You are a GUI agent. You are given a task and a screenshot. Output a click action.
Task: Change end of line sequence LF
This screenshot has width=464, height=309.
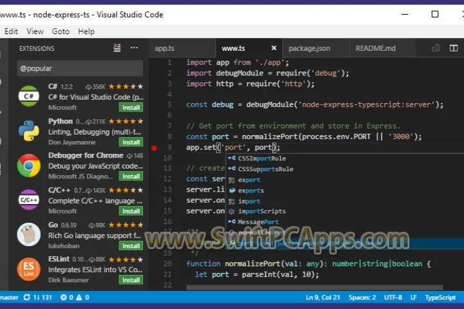coord(414,297)
